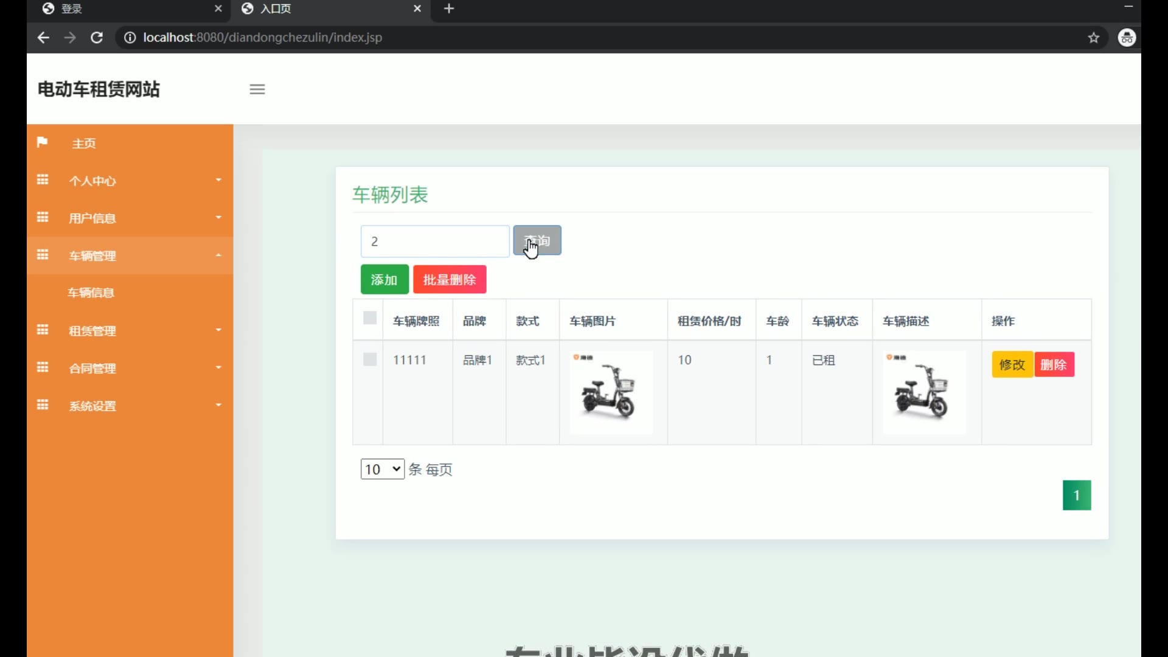
Task: Click the grid icon beside 租赁管理
Action: pyautogui.click(x=43, y=330)
